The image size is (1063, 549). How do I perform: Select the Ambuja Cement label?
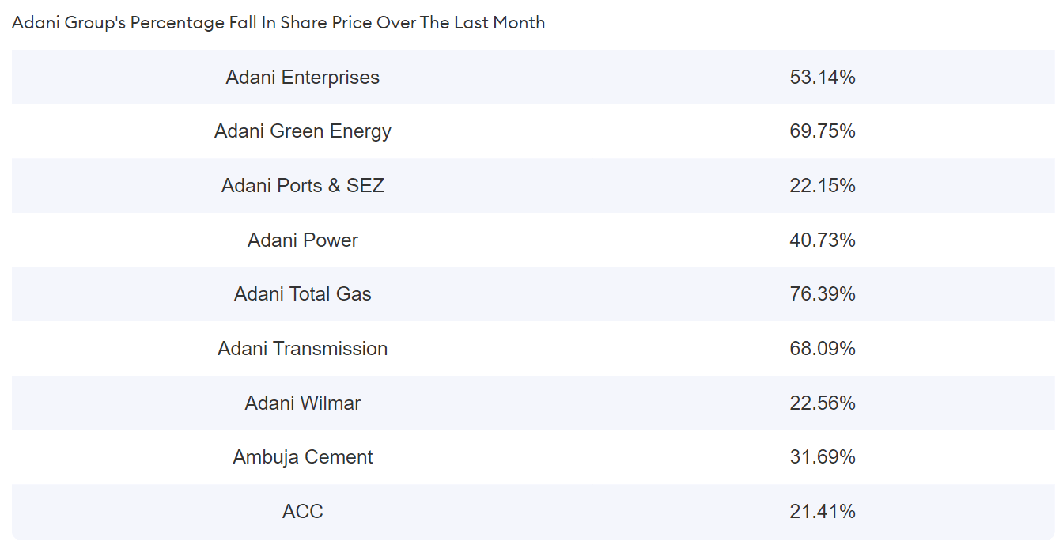[x=303, y=457]
